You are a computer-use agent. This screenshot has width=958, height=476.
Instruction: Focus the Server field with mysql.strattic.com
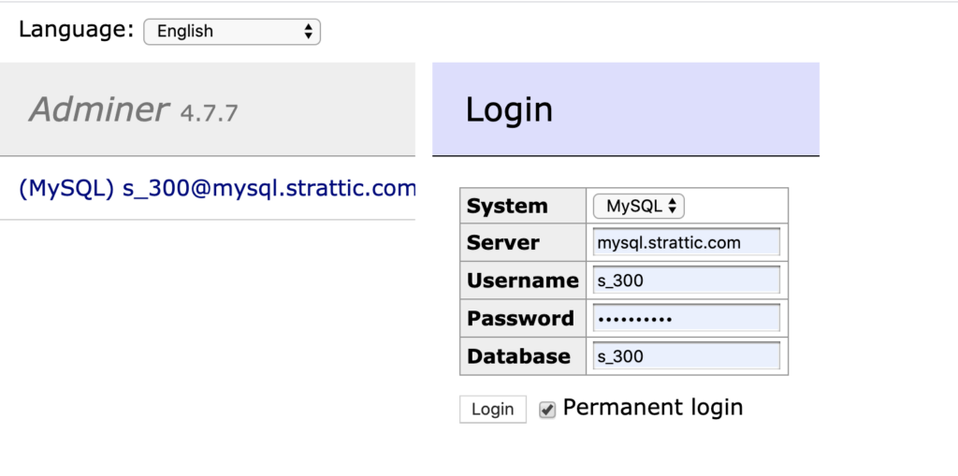[x=686, y=242]
